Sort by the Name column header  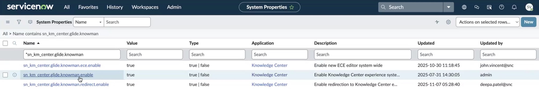pos(29,43)
